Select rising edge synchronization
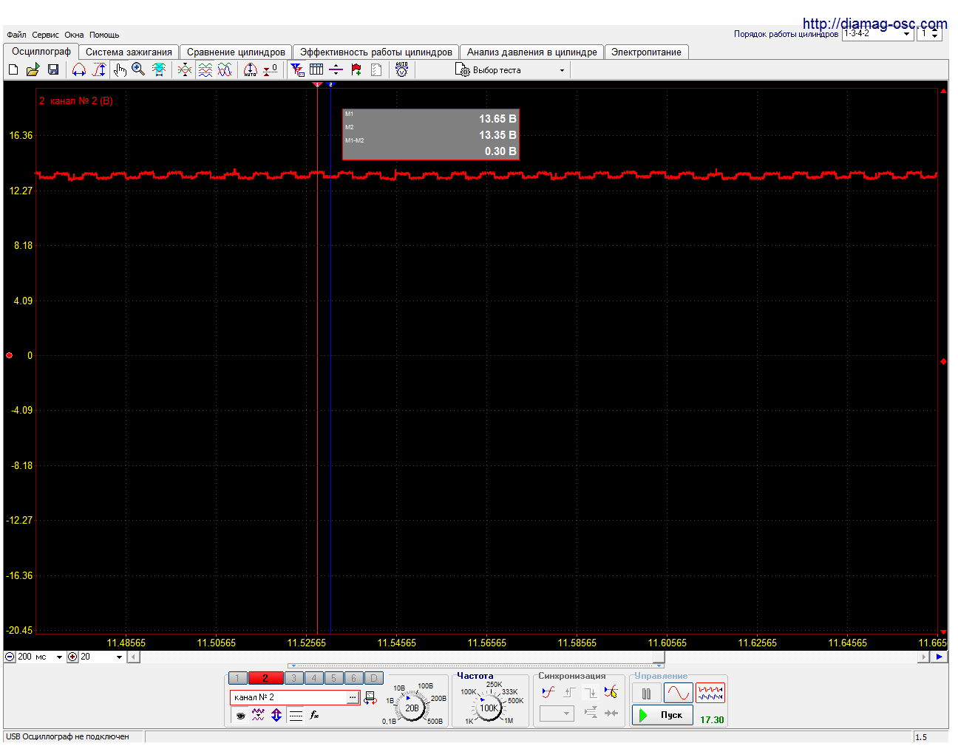 (568, 692)
